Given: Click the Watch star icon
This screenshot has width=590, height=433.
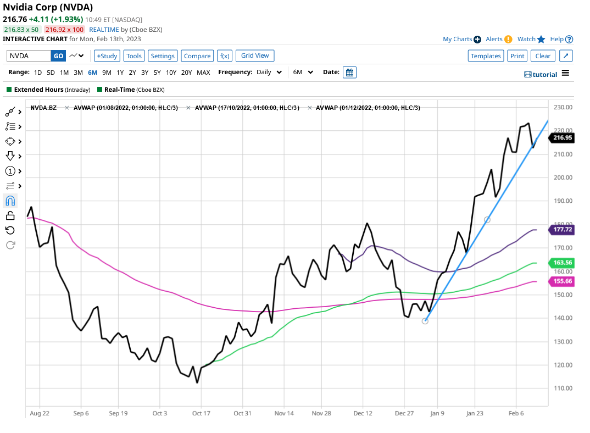Looking at the screenshot, I should coord(541,39).
